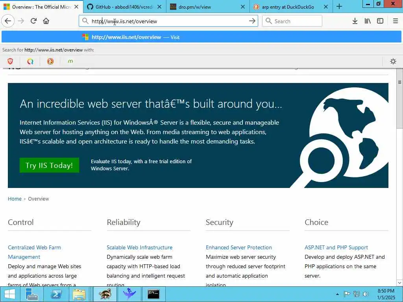The image size is (403, 302).
Task: Open Scalable Web Infrastructure link
Action: [x=140, y=248]
